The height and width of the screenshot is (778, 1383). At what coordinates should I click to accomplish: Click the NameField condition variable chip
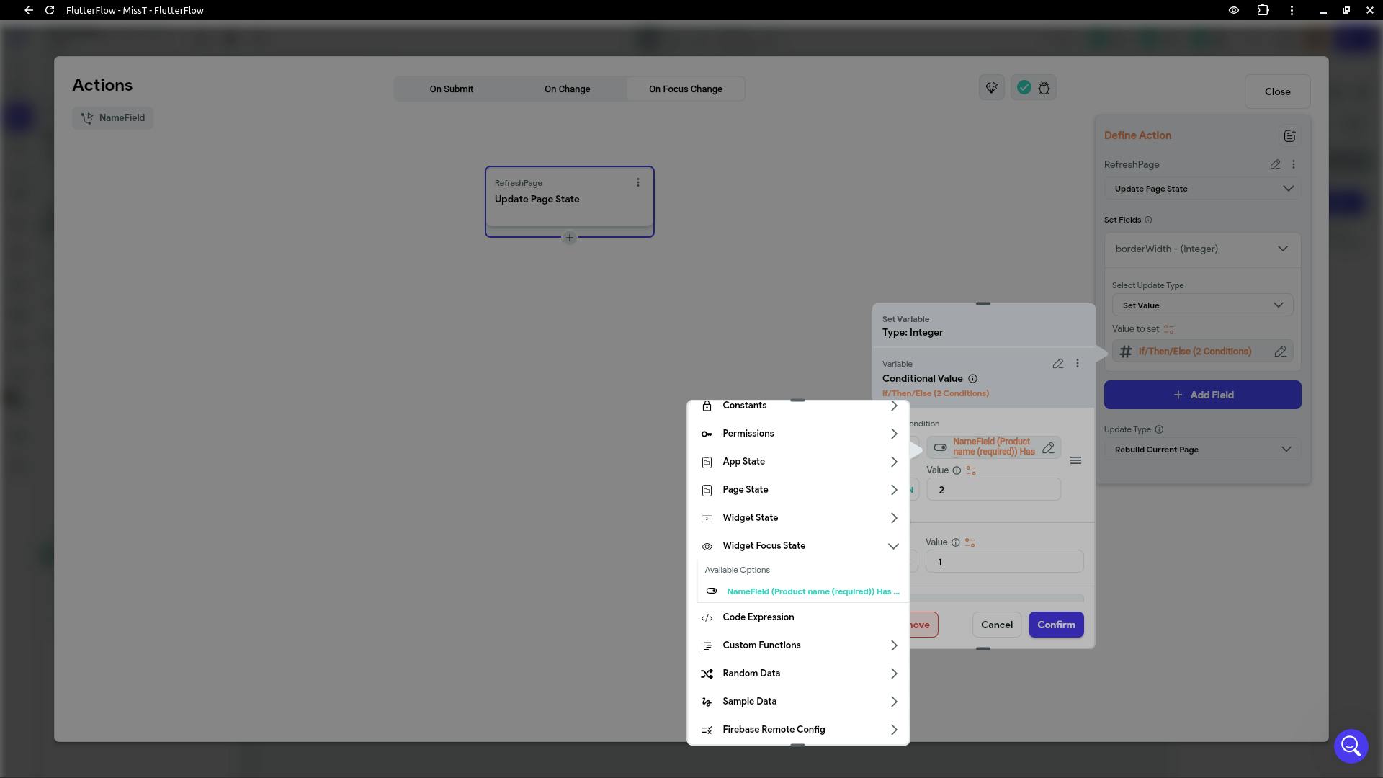point(993,447)
